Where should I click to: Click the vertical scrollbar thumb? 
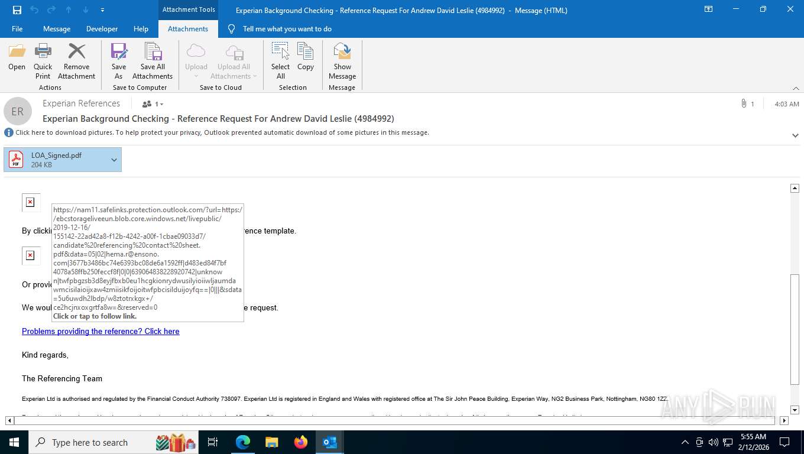(795, 330)
